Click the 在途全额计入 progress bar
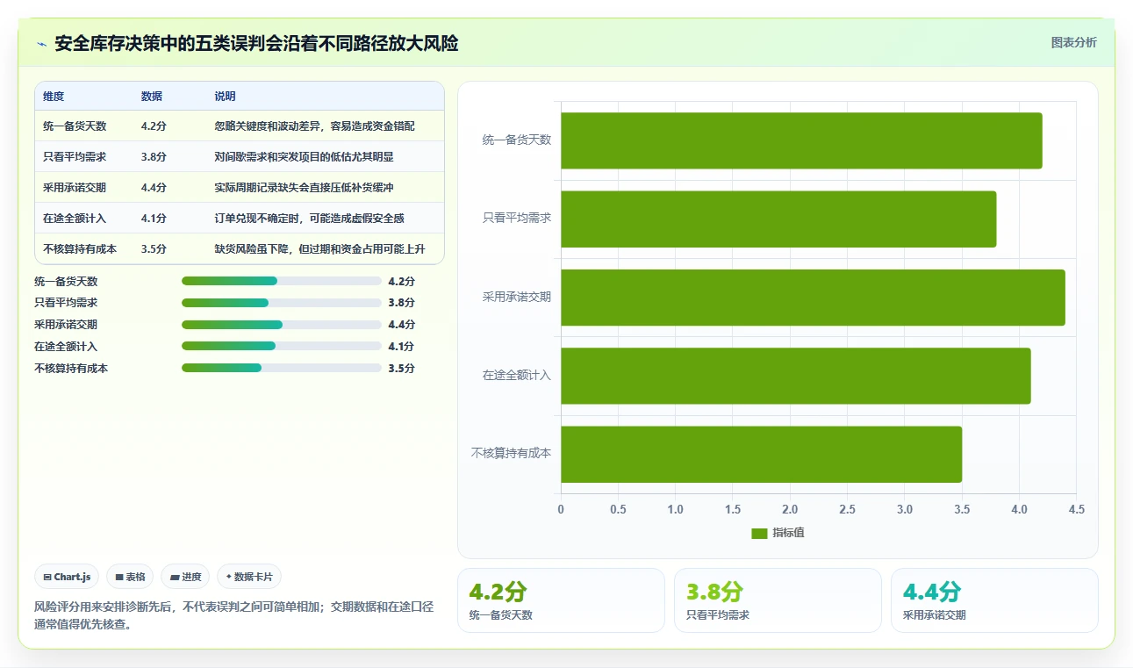The height and width of the screenshot is (668, 1133). [x=281, y=347]
